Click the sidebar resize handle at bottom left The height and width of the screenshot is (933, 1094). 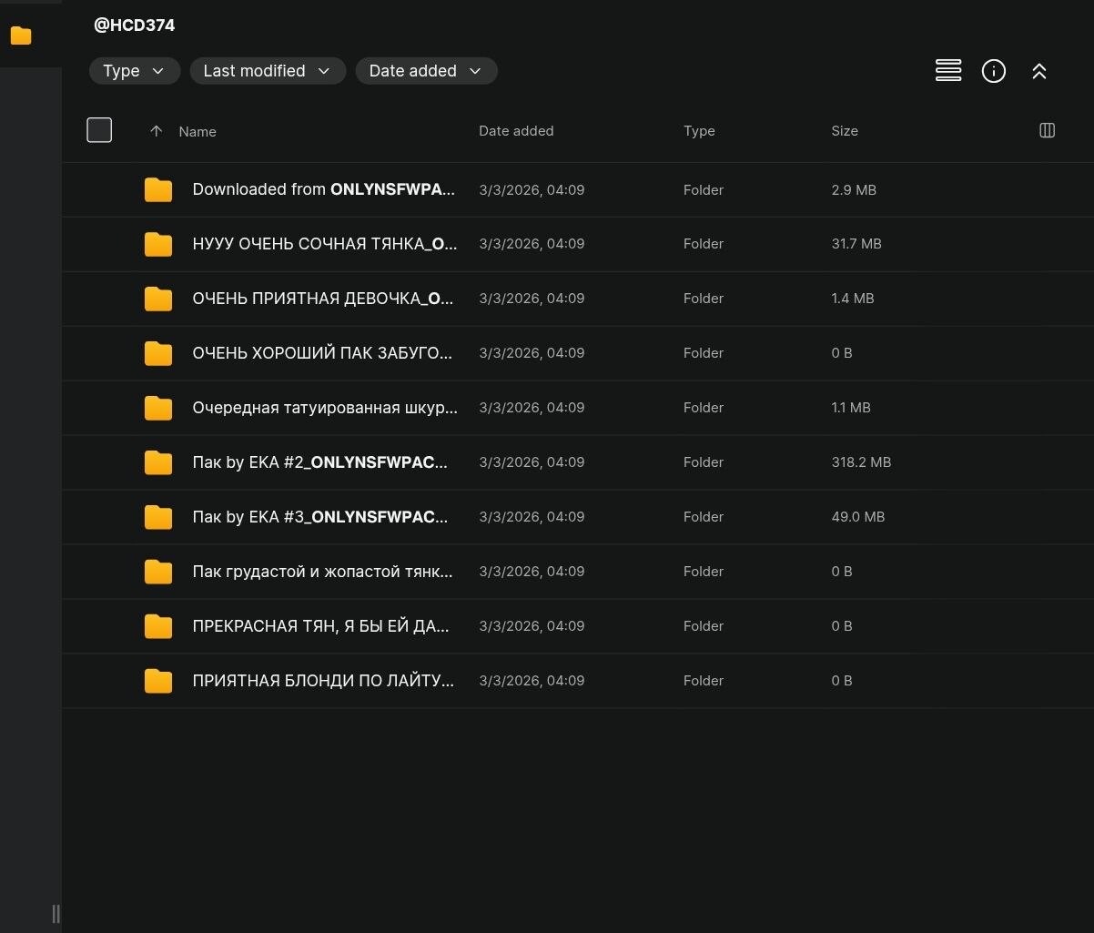click(x=56, y=913)
